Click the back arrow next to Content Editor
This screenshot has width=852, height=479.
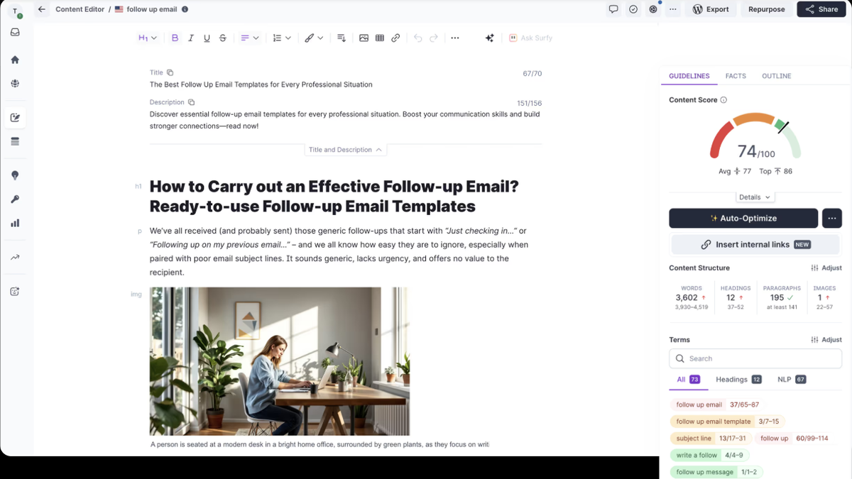tap(42, 9)
